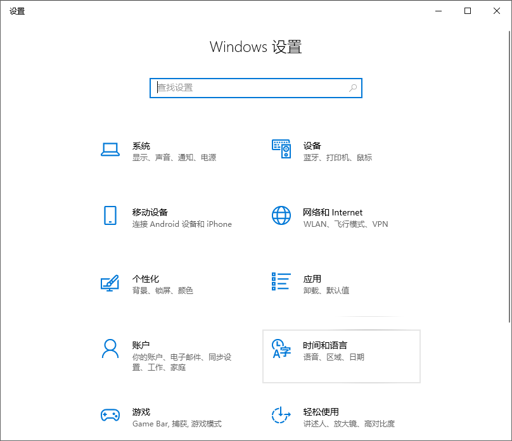Open the mobile device phone icon

(110, 215)
